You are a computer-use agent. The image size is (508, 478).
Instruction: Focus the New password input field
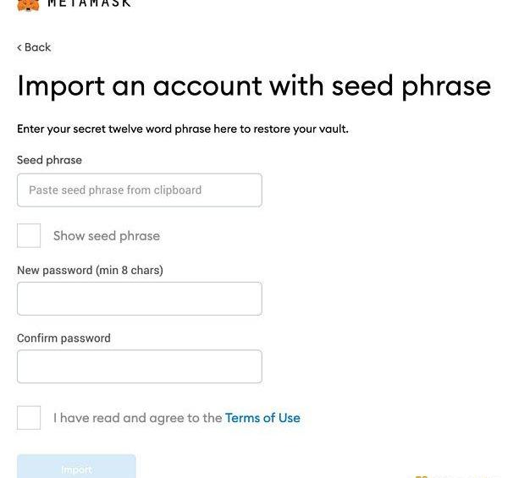click(139, 299)
